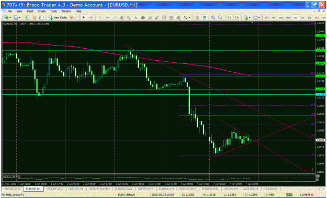Open the View menu
This screenshot has width=327, height=198.
click(x=19, y=11)
